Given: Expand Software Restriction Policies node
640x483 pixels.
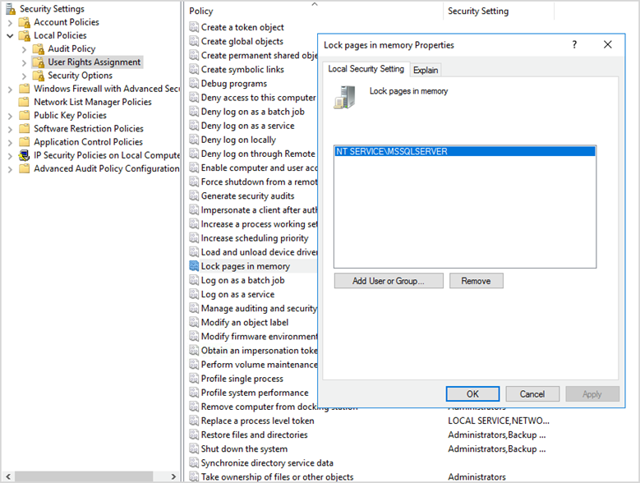Looking at the screenshot, I should [10, 129].
